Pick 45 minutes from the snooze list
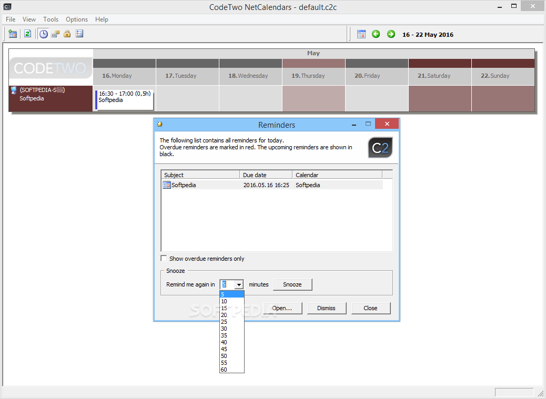This screenshot has height=399, width=546. [x=231, y=349]
